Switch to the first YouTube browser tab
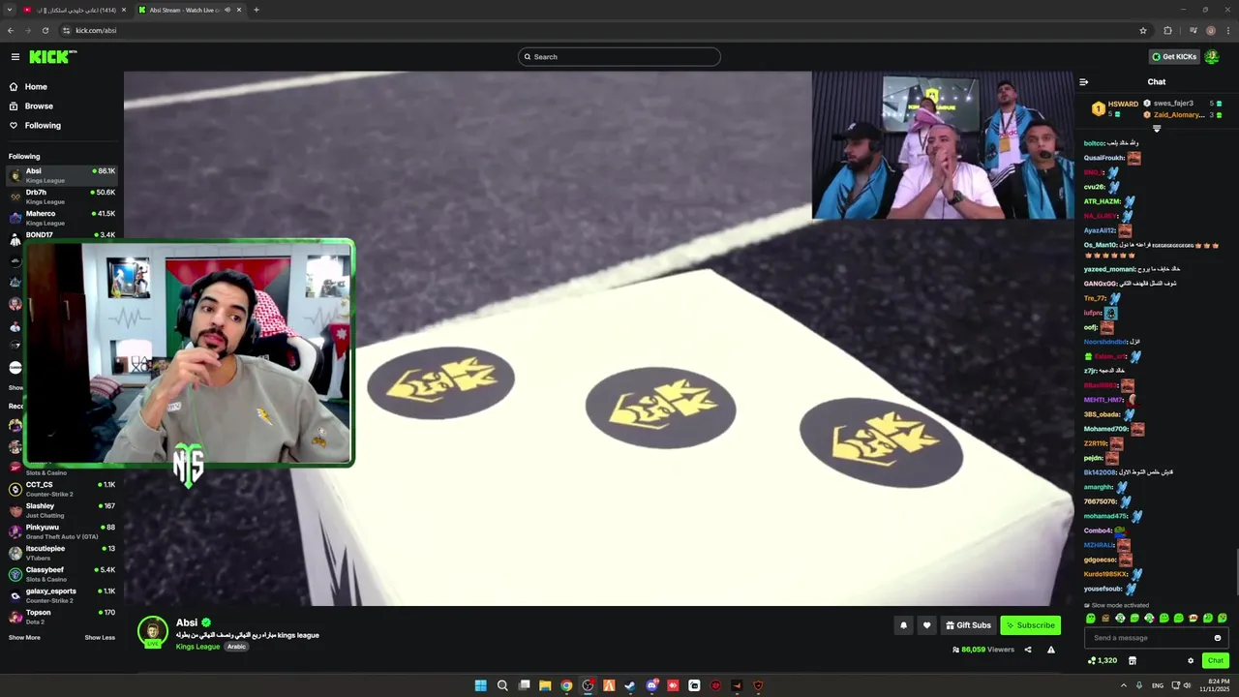The width and height of the screenshot is (1239, 697). point(75,10)
